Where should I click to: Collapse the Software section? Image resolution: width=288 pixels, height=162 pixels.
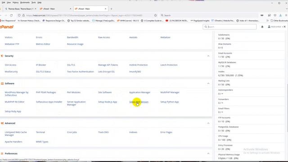coord(208,83)
